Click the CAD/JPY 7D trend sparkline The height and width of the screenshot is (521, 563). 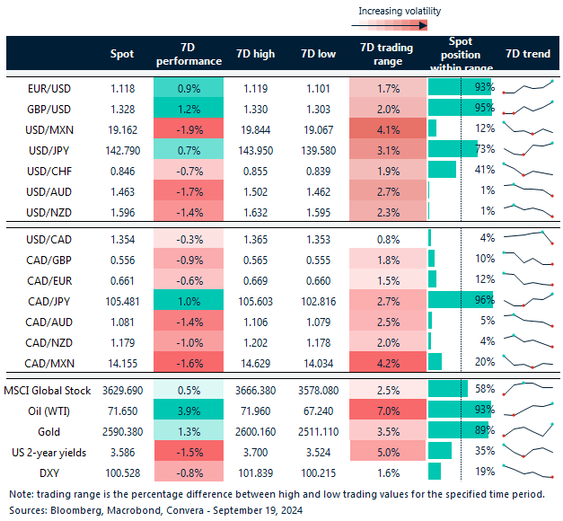[x=528, y=300]
